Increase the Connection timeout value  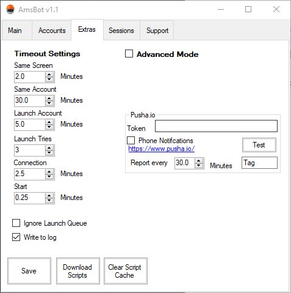49,172
